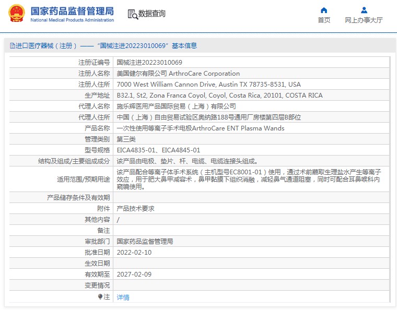Select agent name 施乐辉医用产品国际贸易
The height and width of the screenshot is (310, 397).
click(176, 106)
